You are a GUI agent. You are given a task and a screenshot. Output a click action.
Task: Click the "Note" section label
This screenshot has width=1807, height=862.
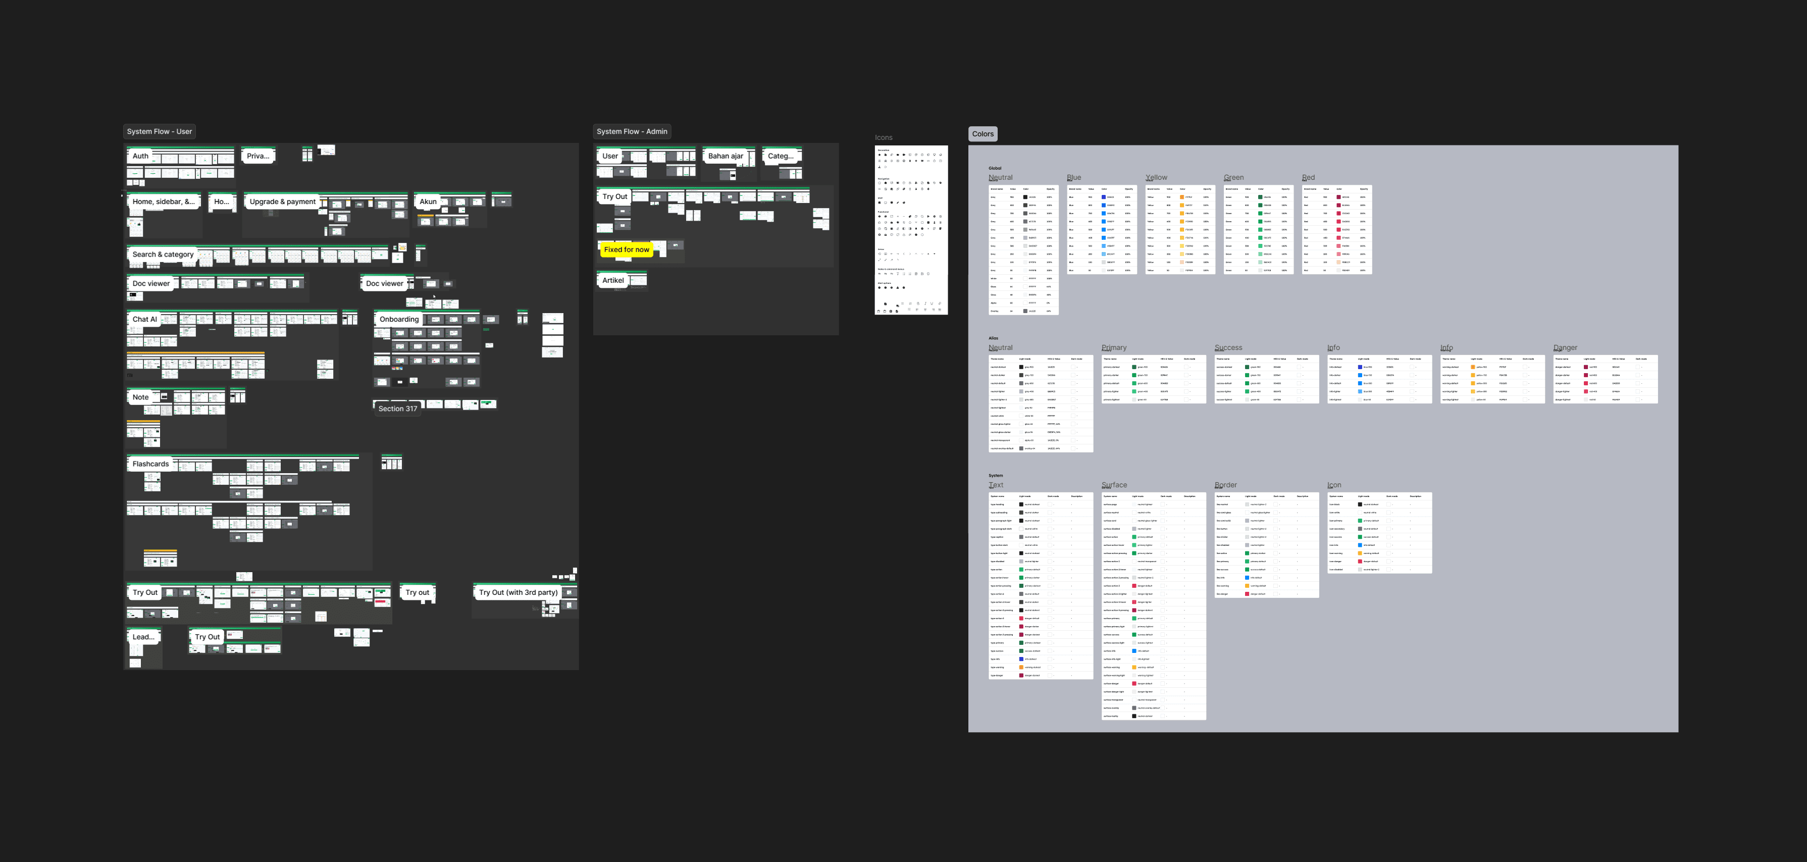point(140,397)
